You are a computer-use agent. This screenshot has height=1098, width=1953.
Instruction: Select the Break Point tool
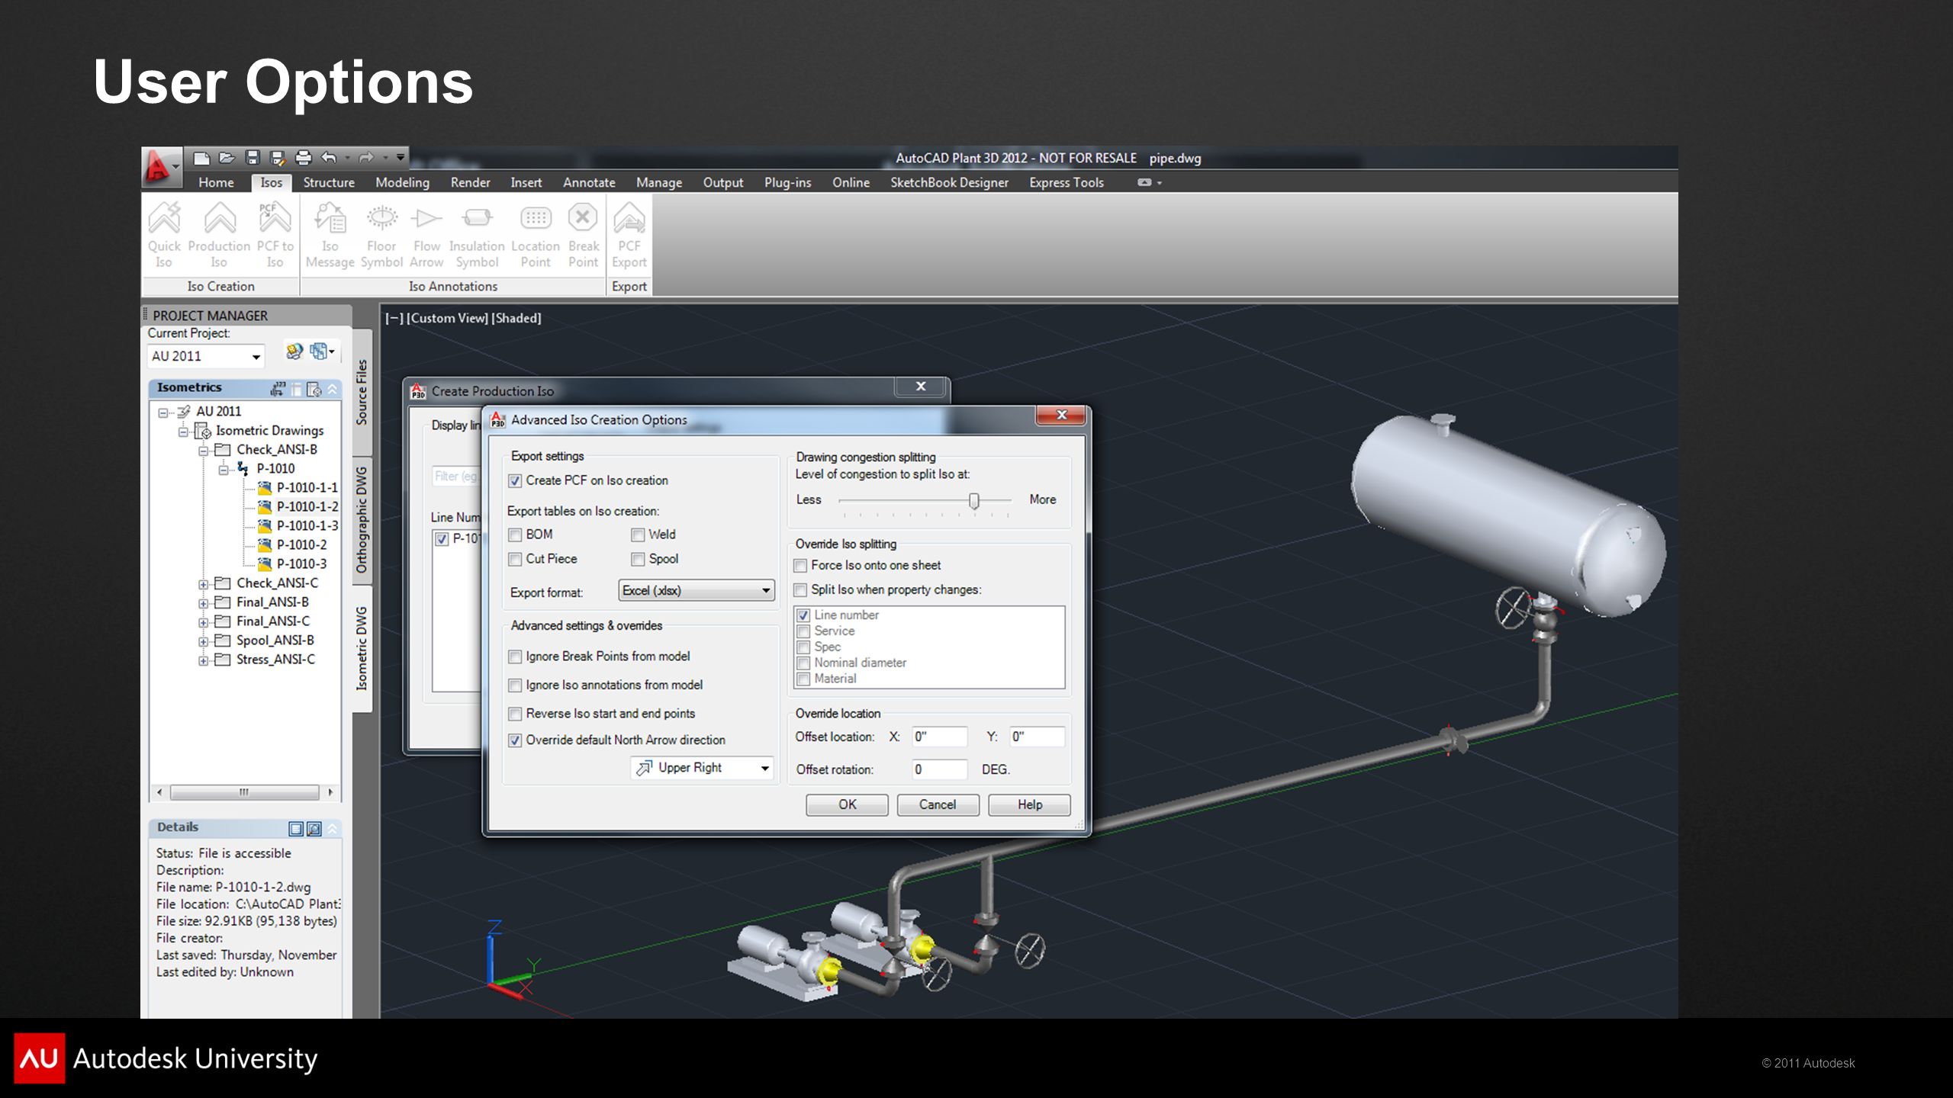583,233
